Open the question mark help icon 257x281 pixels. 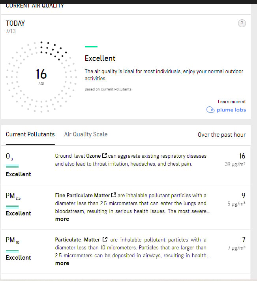(242, 23)
